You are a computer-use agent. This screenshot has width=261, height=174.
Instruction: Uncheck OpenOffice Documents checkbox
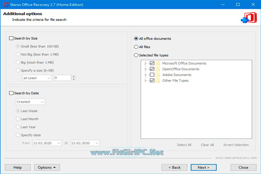point(152,69)
